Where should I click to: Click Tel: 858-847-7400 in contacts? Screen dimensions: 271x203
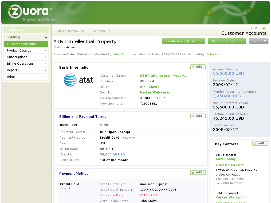coord(230,179)
